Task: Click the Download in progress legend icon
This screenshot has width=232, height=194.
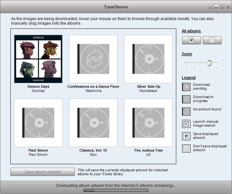Action: (186, 99)
